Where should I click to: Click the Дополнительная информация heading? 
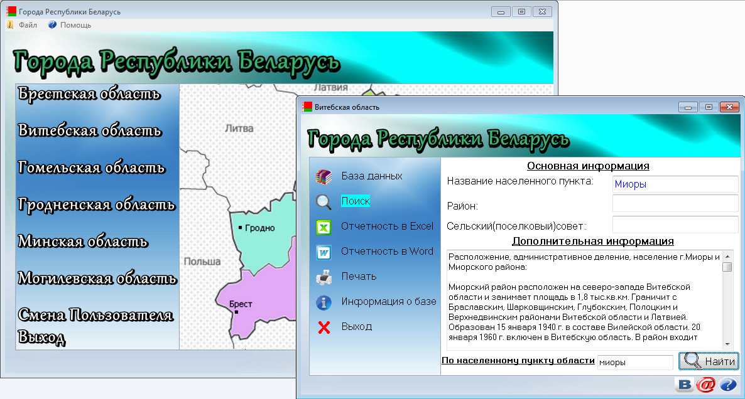[592, 241]
